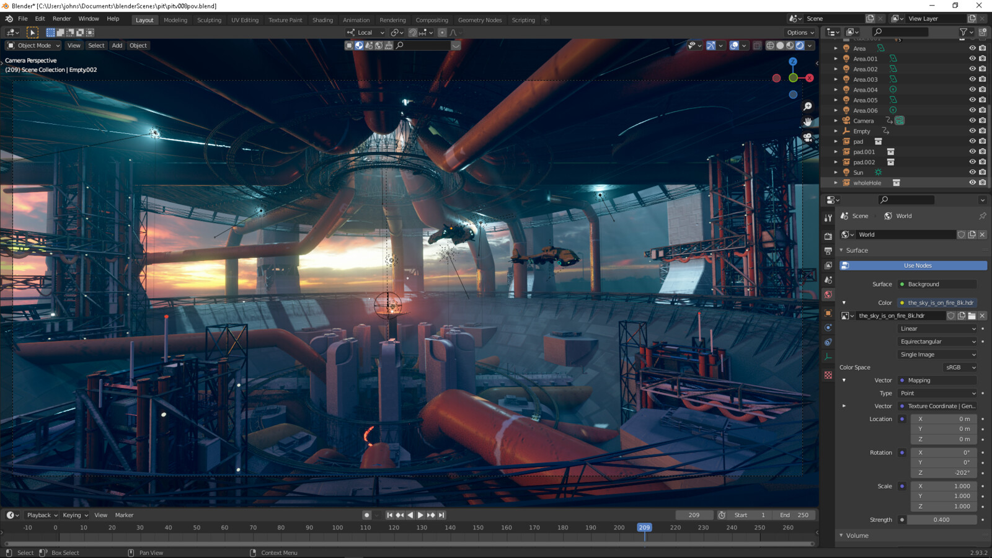Click the Mapping vector node button
Image resolution: width=992 pixels, height=558 pixels.
[937, 380]
